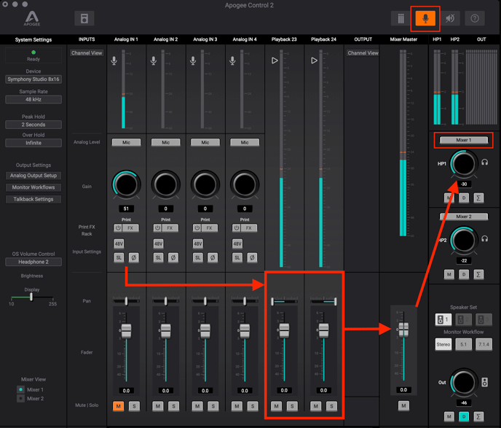This screenshot has width=501, height=428.
Task: Click the Mixer Master fader handle
Action: click(403, 330)
